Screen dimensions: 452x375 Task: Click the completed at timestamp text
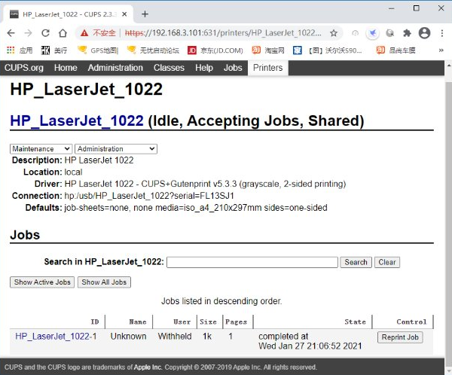pyautogui.click(x=310, y=341)
